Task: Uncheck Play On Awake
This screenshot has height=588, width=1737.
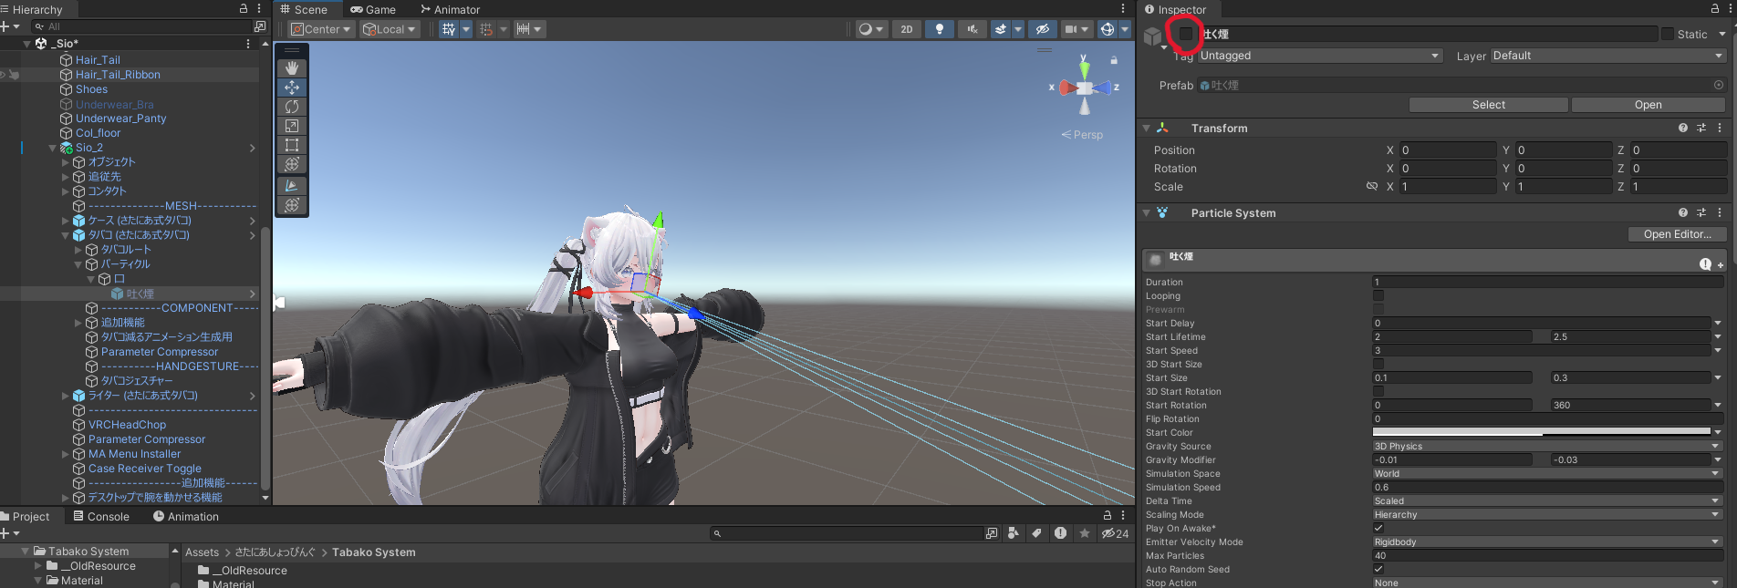Action: point(1378,528)
